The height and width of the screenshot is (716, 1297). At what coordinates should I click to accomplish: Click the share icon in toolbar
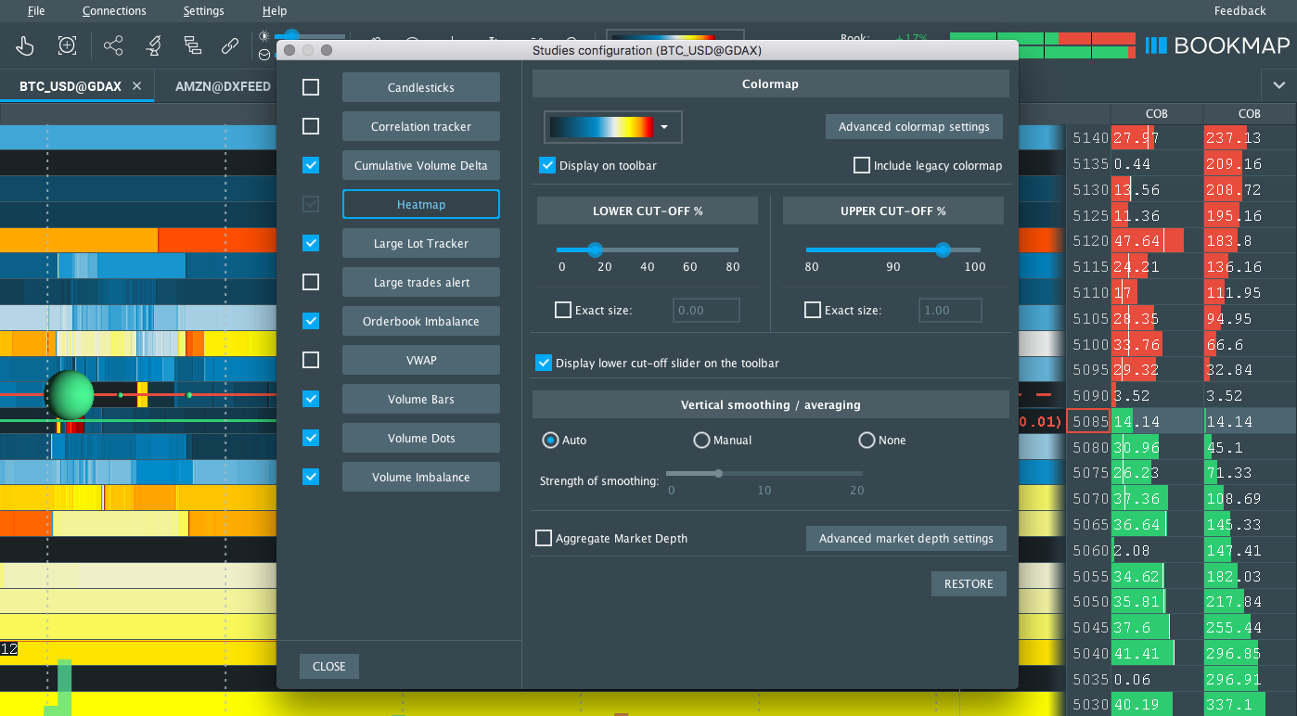pyautogui.click(x=113, y=45)
